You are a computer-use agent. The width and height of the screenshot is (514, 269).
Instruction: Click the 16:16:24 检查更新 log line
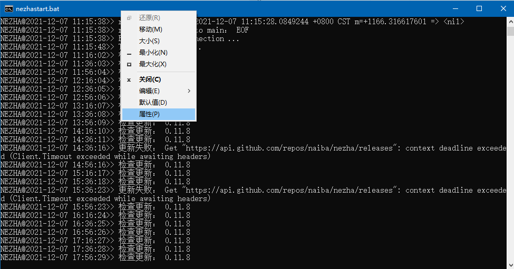pyautogui.click(x=95, y=215)
